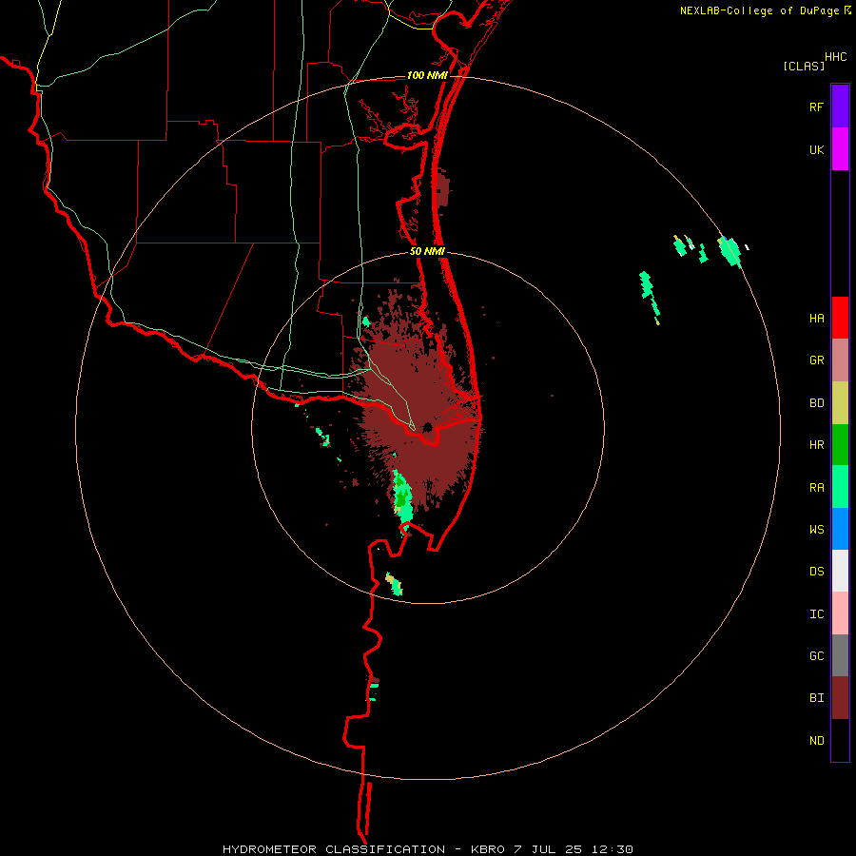This screenshot has height=856, width=856.
Task: Click the RF purple legend swatch
Action: pyautogui.click(x=840, y=107)
